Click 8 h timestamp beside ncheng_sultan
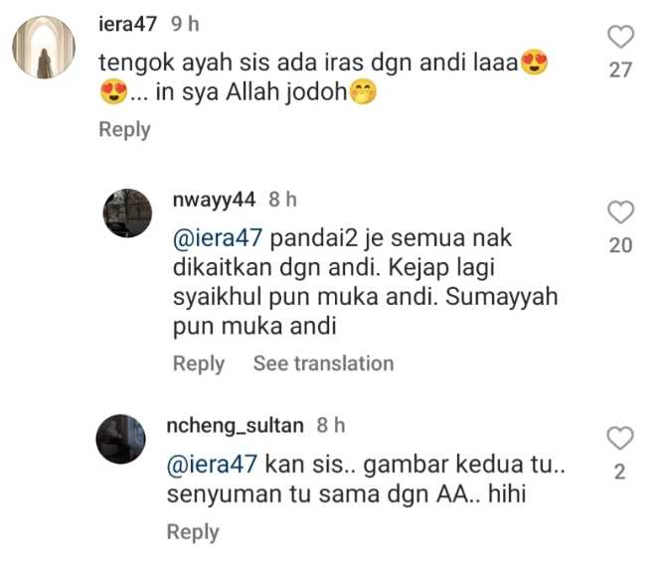The image size is (664, 563). pos(331,425)
